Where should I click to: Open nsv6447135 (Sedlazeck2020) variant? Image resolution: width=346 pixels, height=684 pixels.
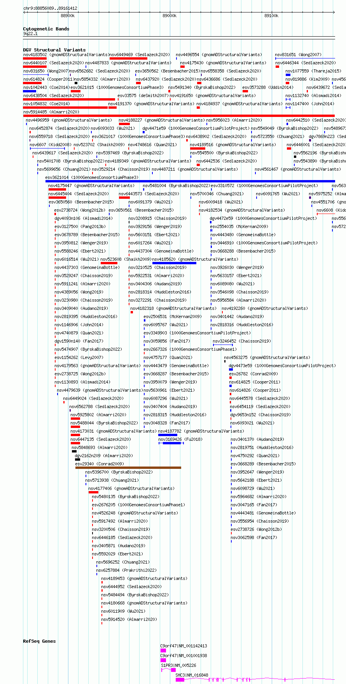point(101,439)
